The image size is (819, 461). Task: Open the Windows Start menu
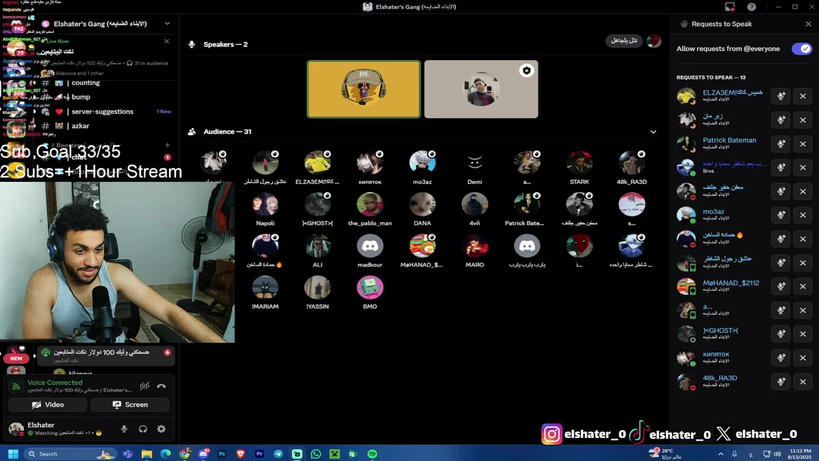pyautogui.click(x=13, y=454)
